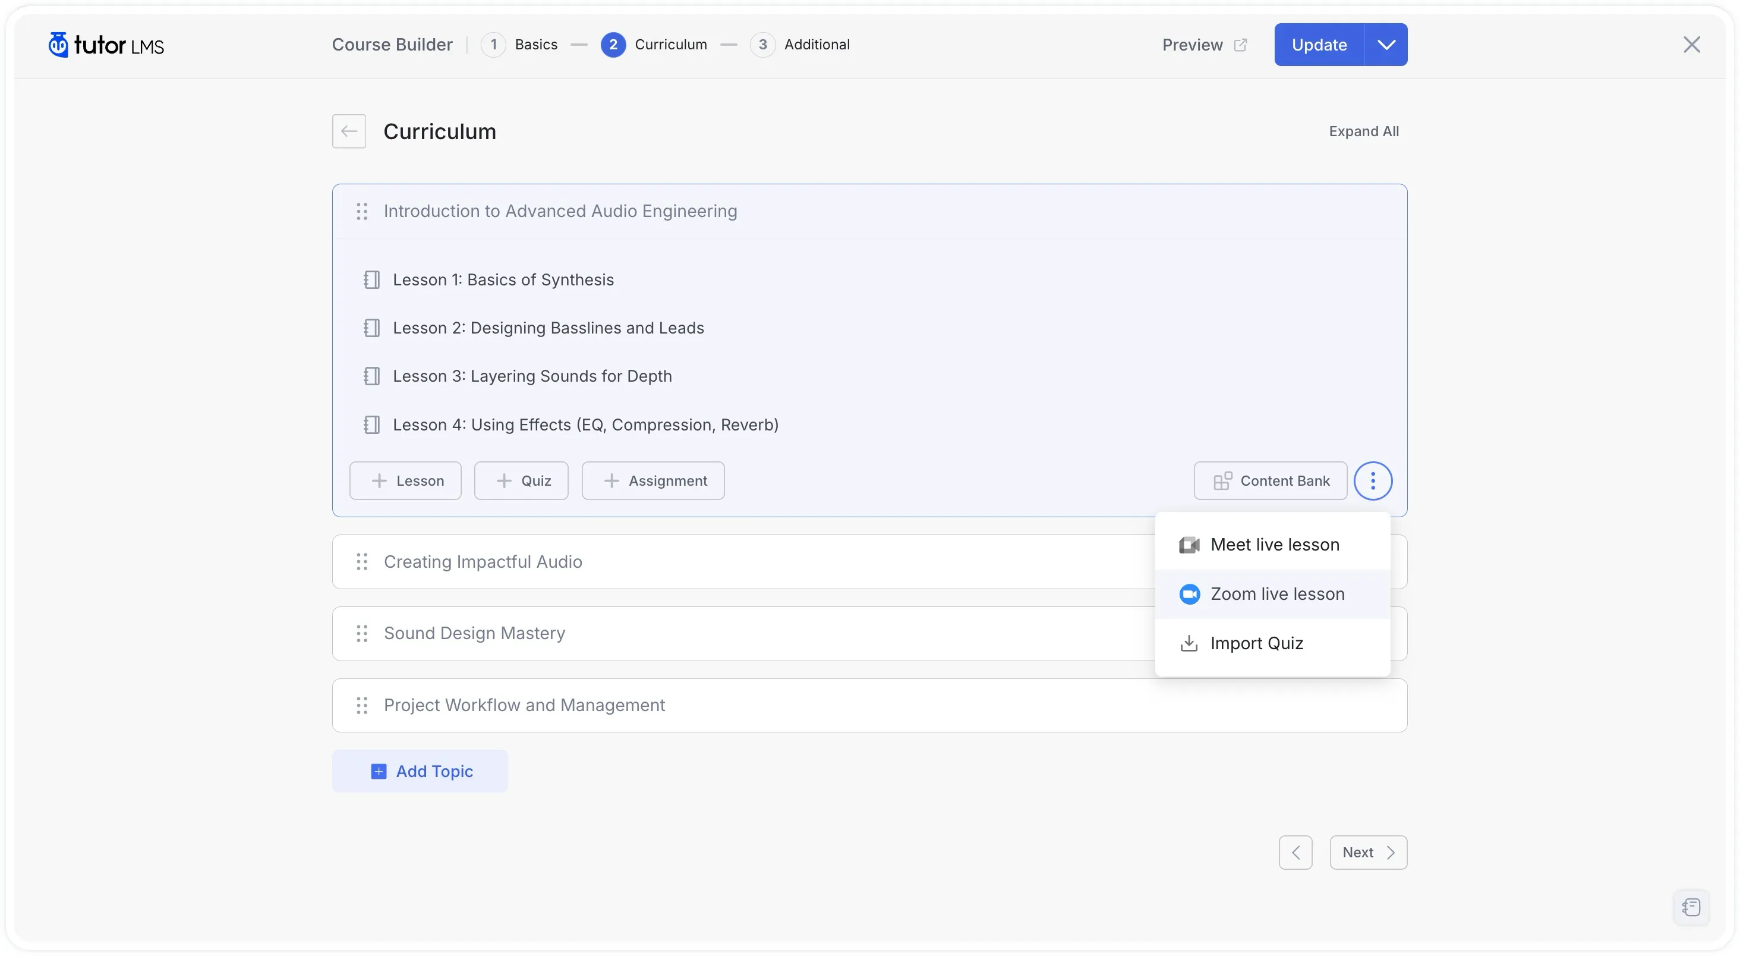Click drag handle of Creating Impactful Audio topic
The height and width of the screenshot is (956, 1740).
point(362,561)
